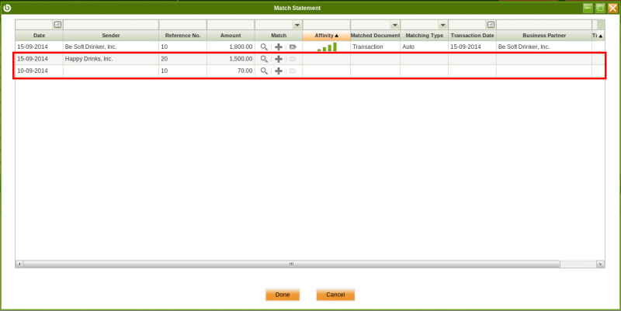This screenshot has width=621, height=311.
Task: Sort by the Date column header
Action: (40, 35)
